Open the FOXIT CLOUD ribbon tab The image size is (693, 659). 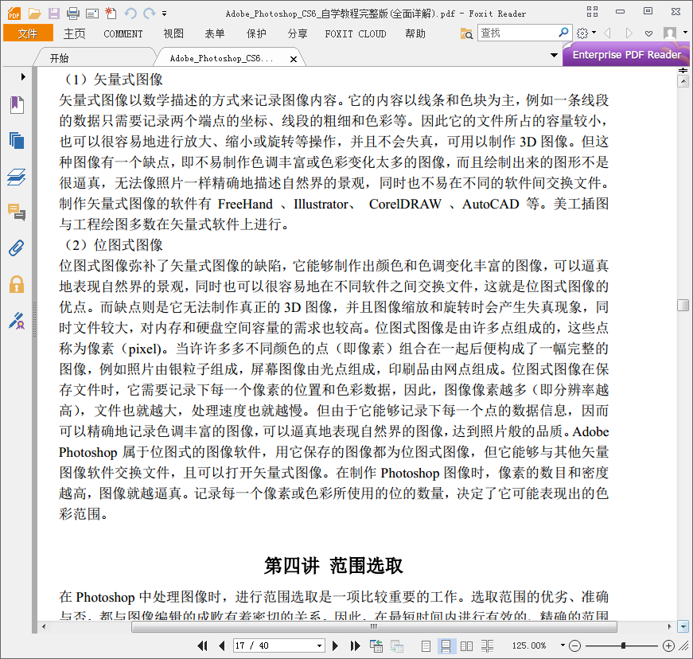point(356,33)
